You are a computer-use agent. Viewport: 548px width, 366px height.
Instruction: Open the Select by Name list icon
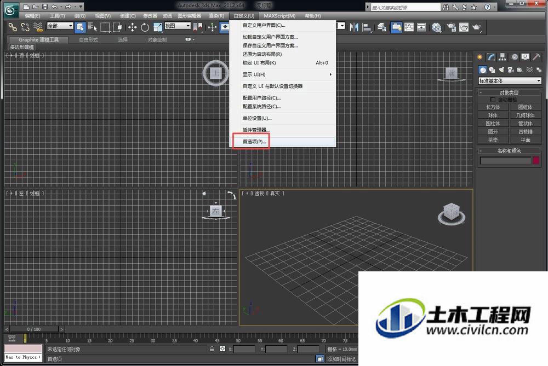92,27
